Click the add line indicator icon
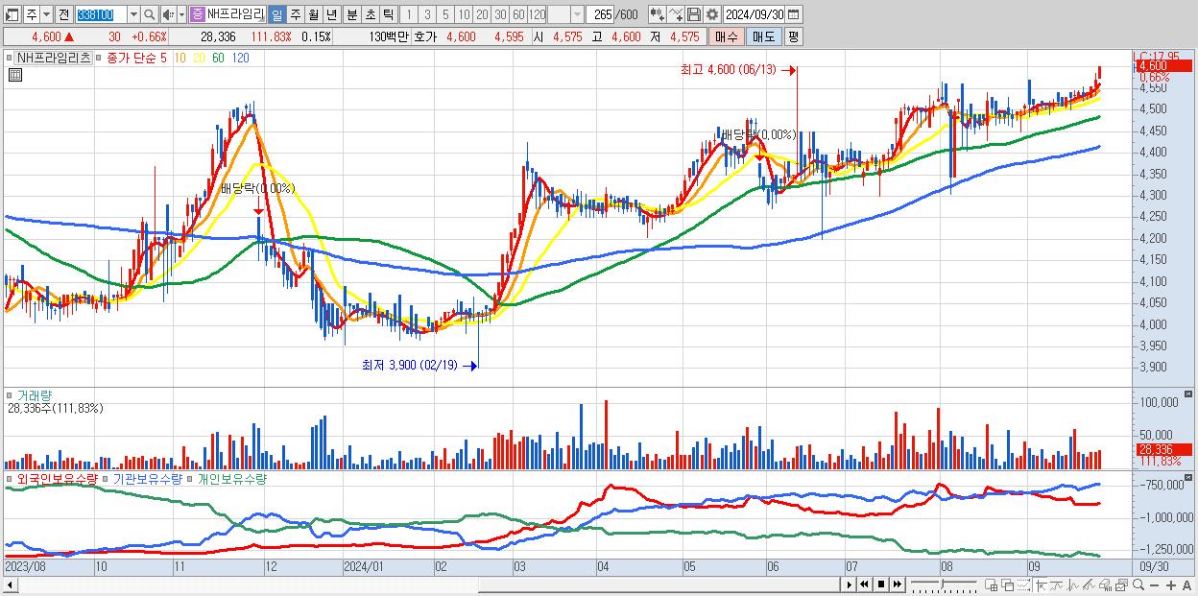Viewport: 1198px width, 596px height. pos(676,14)
